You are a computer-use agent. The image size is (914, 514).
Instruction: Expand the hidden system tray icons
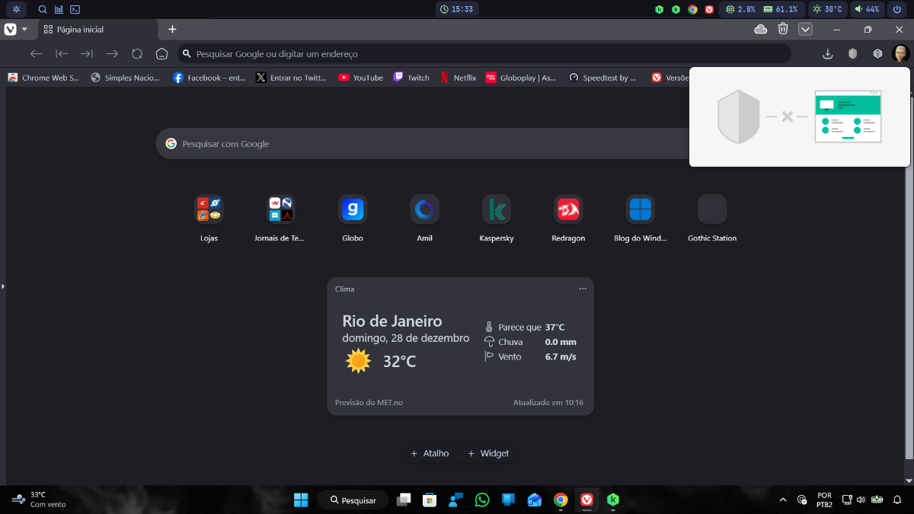783,500
